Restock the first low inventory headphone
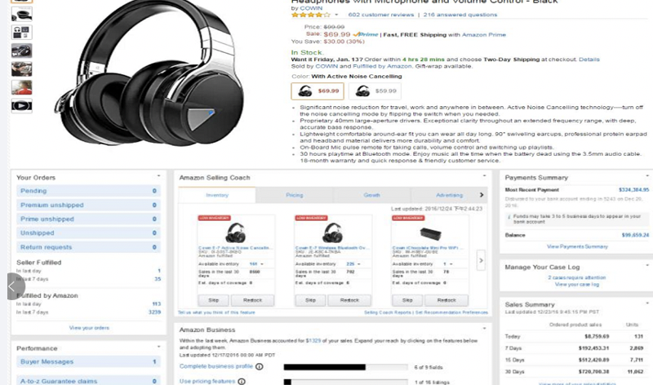The width and height of the screenshot is (653, 385). coord(252,300)
